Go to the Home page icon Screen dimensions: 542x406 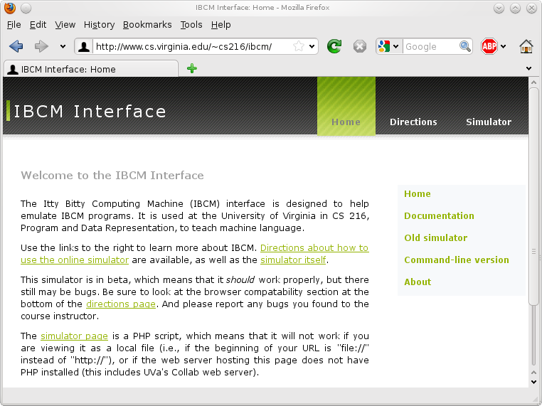[526, 46]
